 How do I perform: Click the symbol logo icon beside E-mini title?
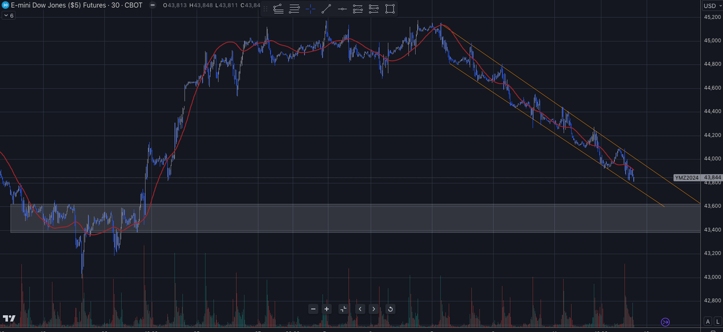coord(5,5)
